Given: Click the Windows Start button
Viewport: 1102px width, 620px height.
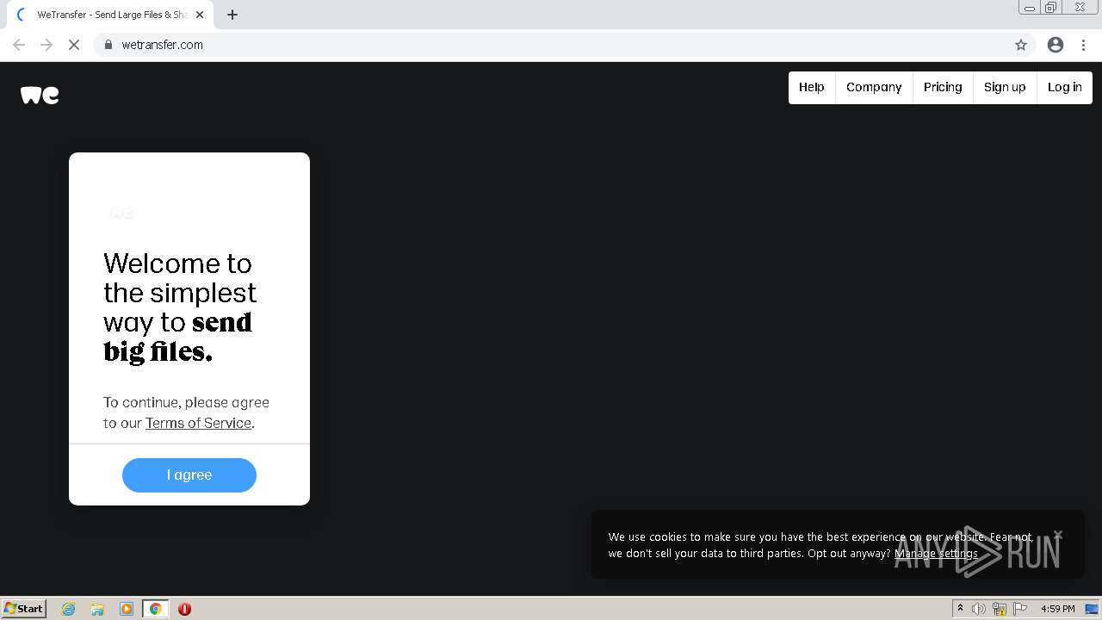Looking at the screenshot, I should (24, 609).
